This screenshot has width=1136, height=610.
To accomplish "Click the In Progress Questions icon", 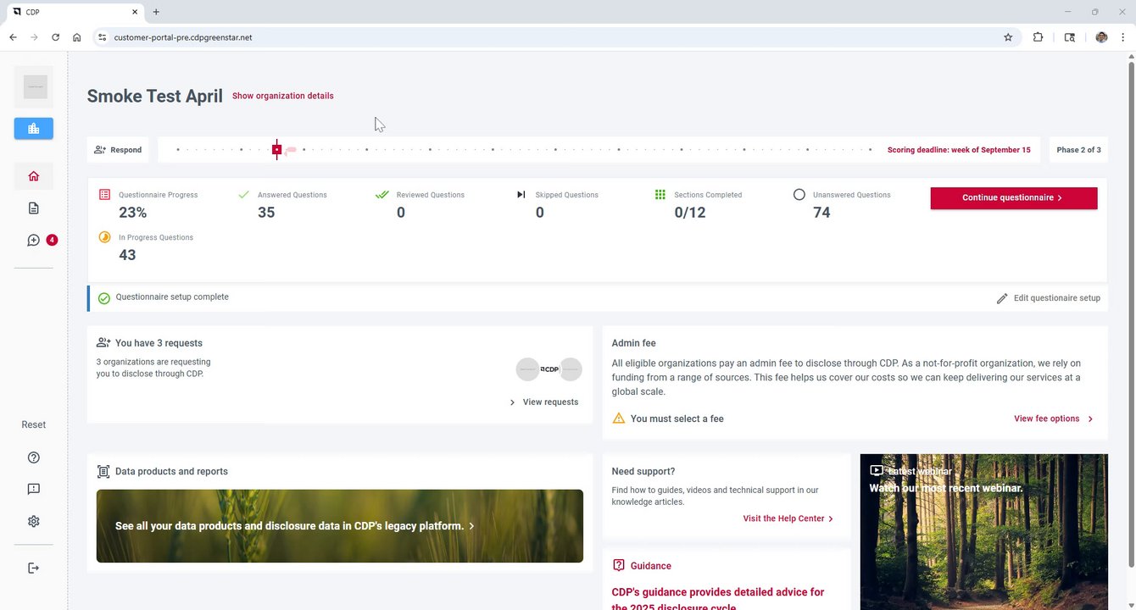I will pyautogui.click(x=105, y=237).
